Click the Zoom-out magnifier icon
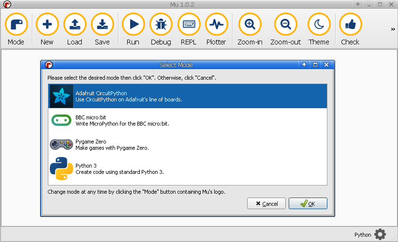Screen dimensions: 398x242 click(286, 24)
